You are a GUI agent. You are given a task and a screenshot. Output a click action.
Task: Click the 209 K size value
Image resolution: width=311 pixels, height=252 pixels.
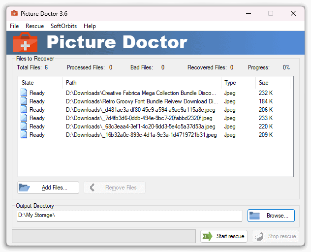pyautogui.click(x=266, y=135)
